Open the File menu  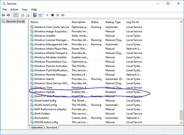(4, 10)
